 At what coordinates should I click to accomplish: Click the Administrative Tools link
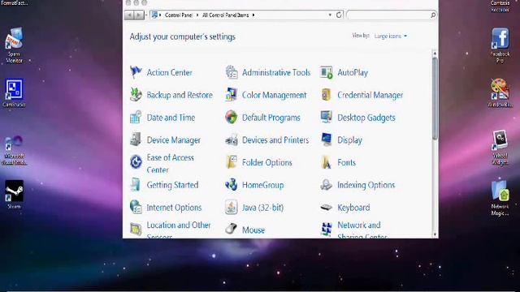point(276,72)
